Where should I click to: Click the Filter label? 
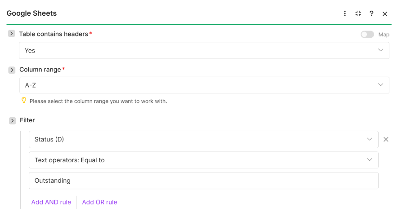tap(27, 120)
